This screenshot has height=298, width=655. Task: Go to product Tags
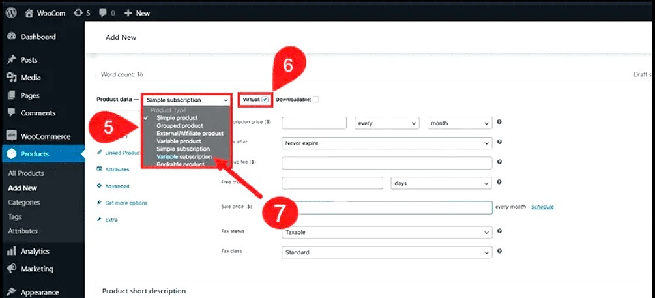click(14, 217)
